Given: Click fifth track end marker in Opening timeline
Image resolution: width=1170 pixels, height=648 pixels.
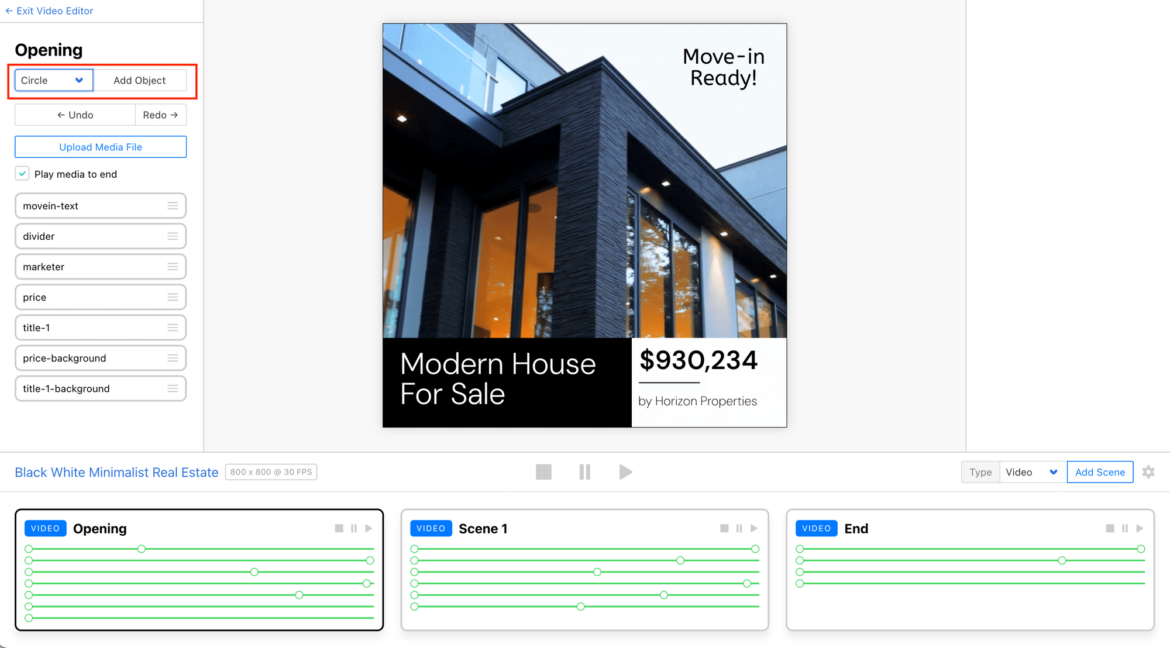Looking at the screenshot, I should [299, 595].
